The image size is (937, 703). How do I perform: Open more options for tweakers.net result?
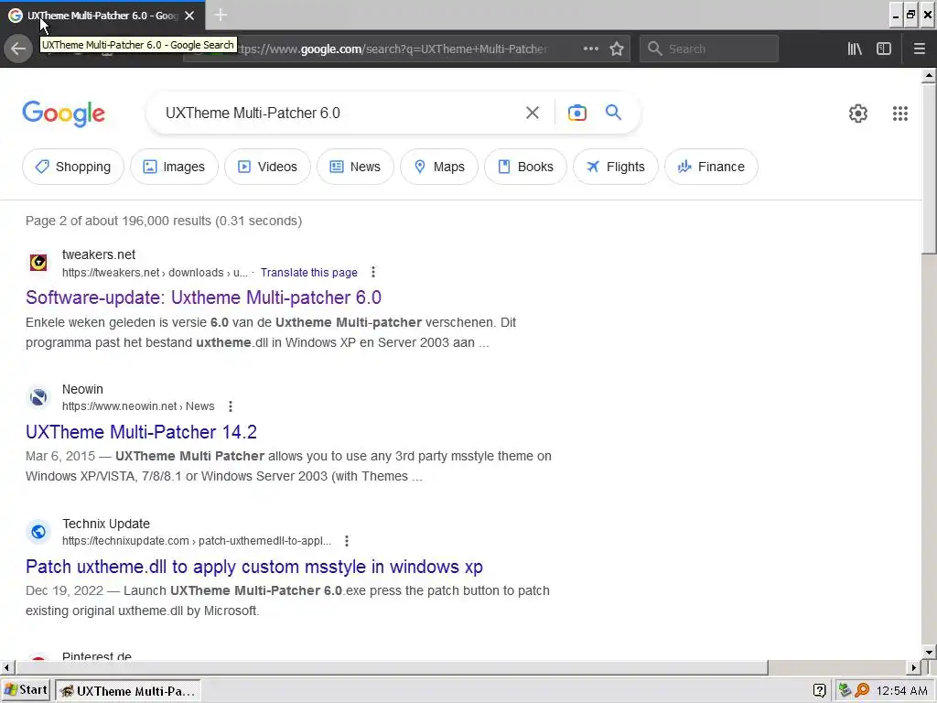click(x=373, y=272)
